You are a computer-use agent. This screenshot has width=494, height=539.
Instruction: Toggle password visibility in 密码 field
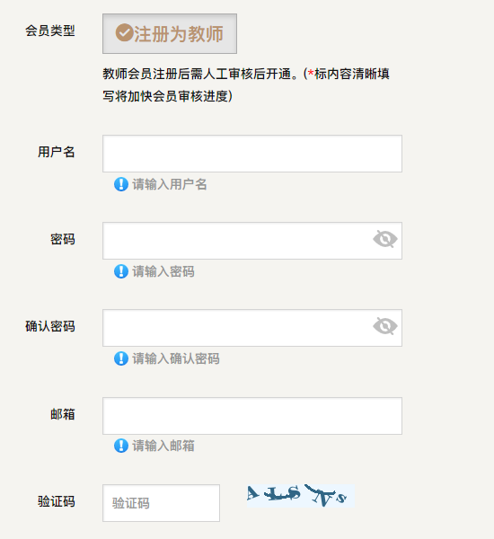tap(385, 239)
